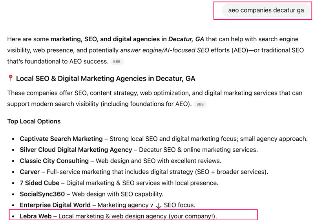Click bold 'marketing, SEO, and digital agencies' text
The width and height of the screenshot is (314, 220).
(108, 39)
